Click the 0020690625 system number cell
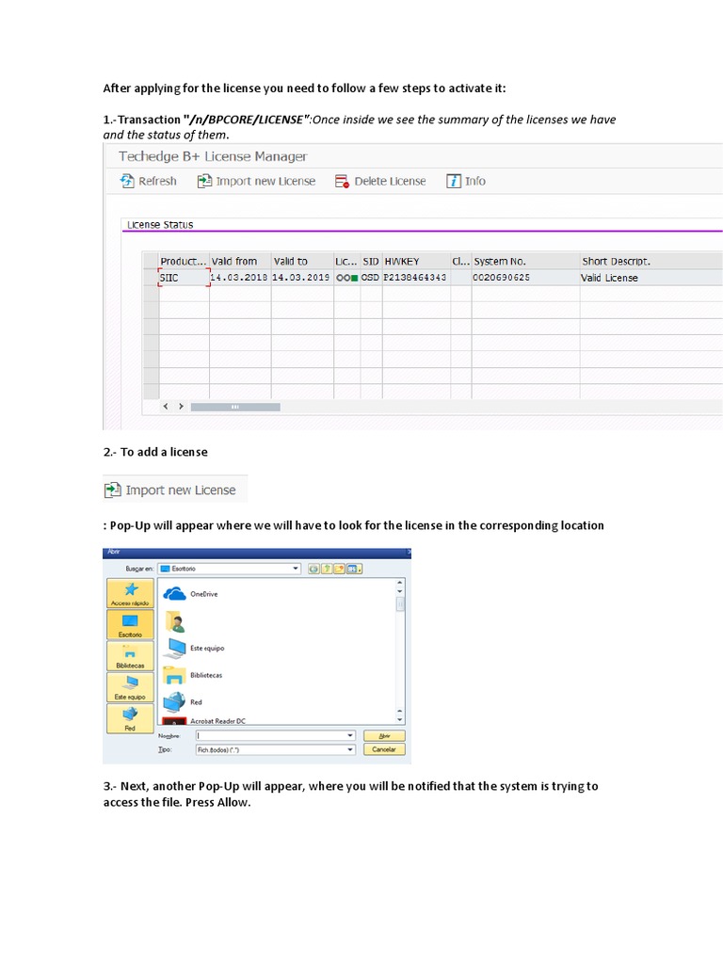 pyautogui.click(x=525, y=278)
